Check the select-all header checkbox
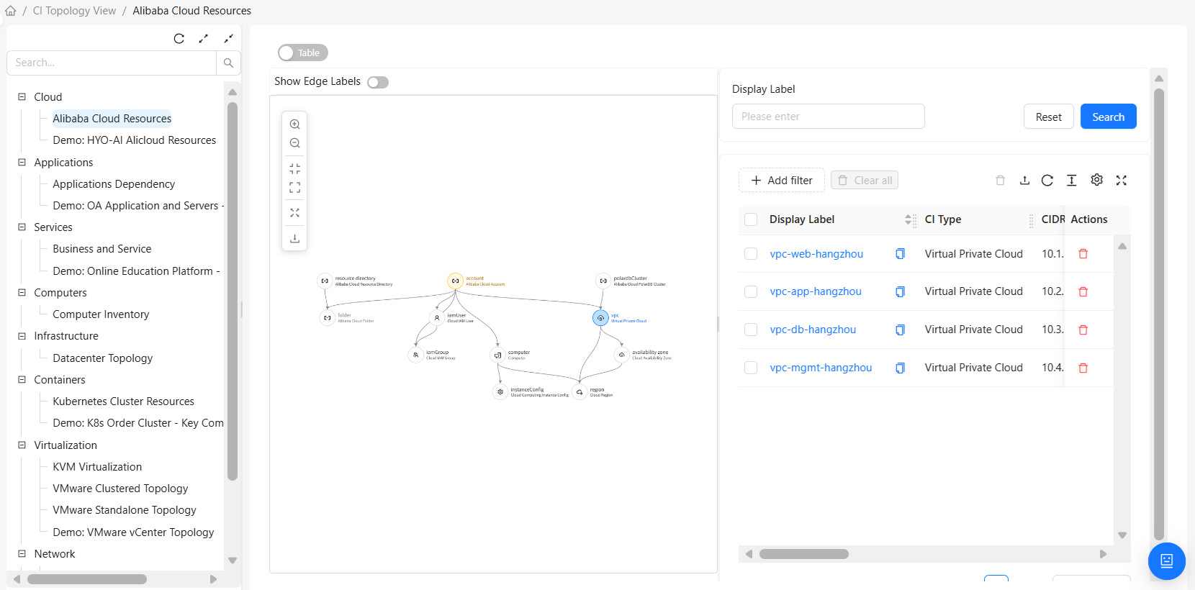Screen dimensions: 1195x590 coord(751,219)
